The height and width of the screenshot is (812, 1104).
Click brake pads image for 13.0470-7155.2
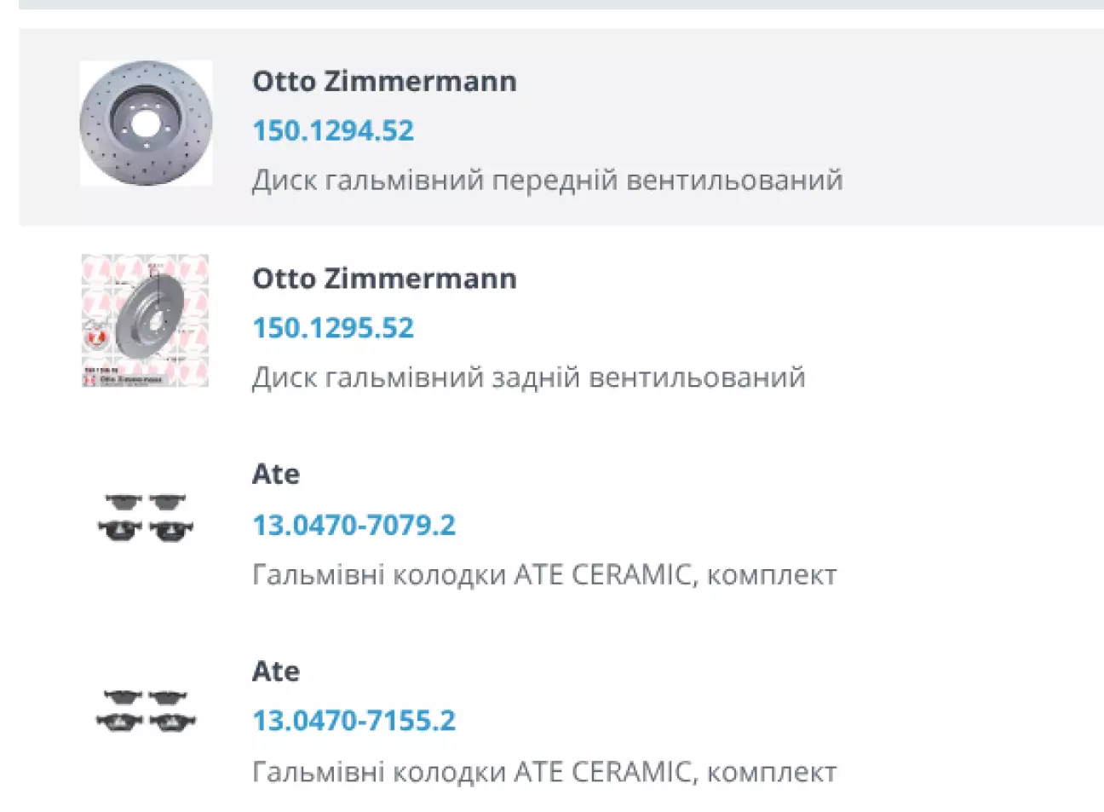146,711
